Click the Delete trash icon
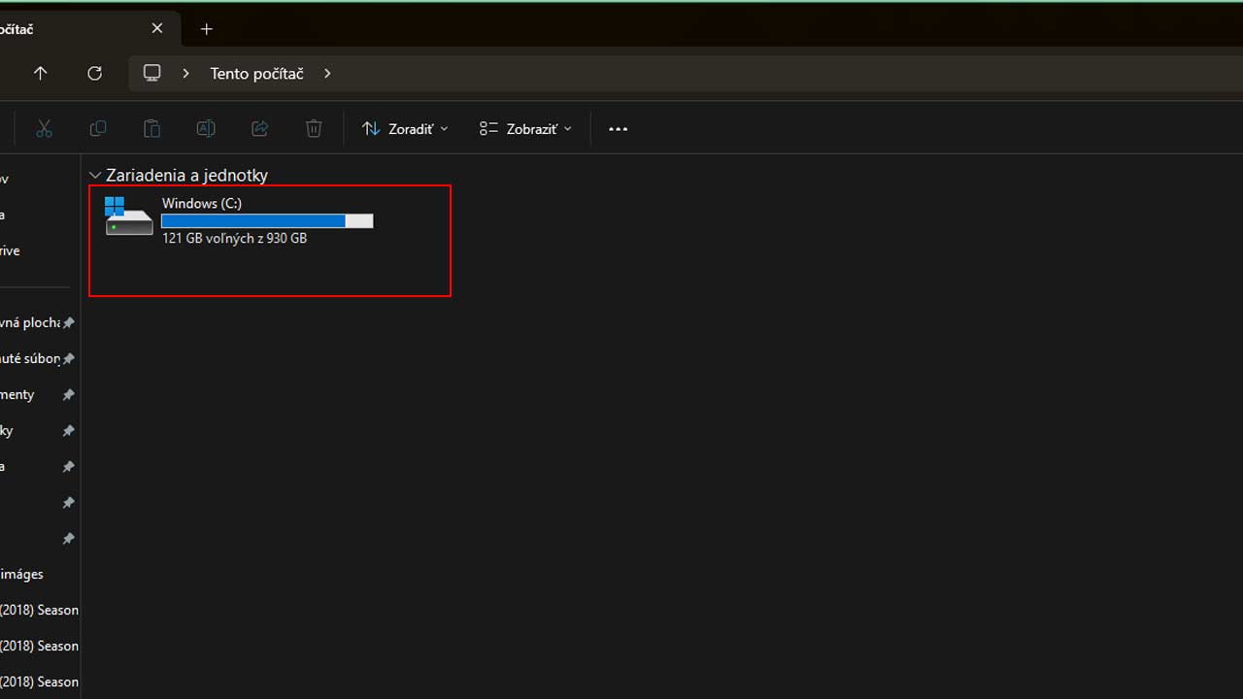Screen dimensions: 1243x699 (x=314, y=128)
